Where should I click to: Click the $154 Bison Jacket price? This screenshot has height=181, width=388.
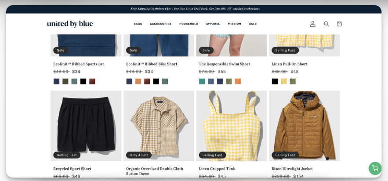(x=298, y=176)
